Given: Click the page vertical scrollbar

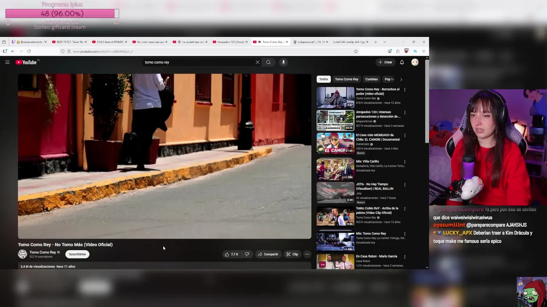Looking at the screenshot, I should click(427, 100).
